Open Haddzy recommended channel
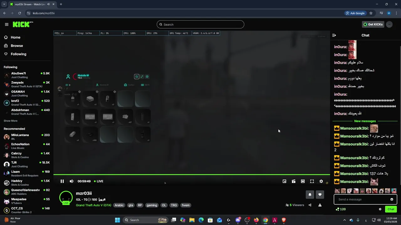The height and width of the screenshot is (225, 401). pyautogui.click(x=27, y=183)
